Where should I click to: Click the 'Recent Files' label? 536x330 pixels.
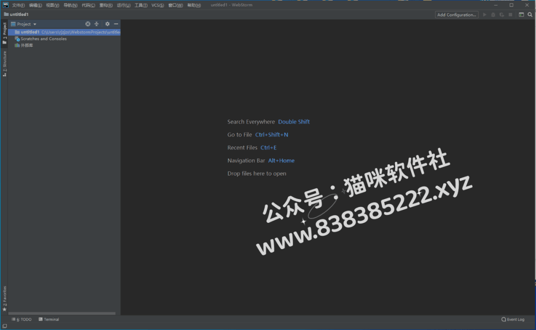coord(242,148)
